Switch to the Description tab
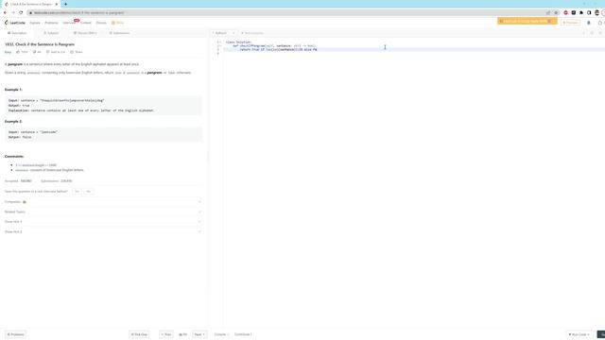Screen dimensions: 605x340 coord(17,33)
